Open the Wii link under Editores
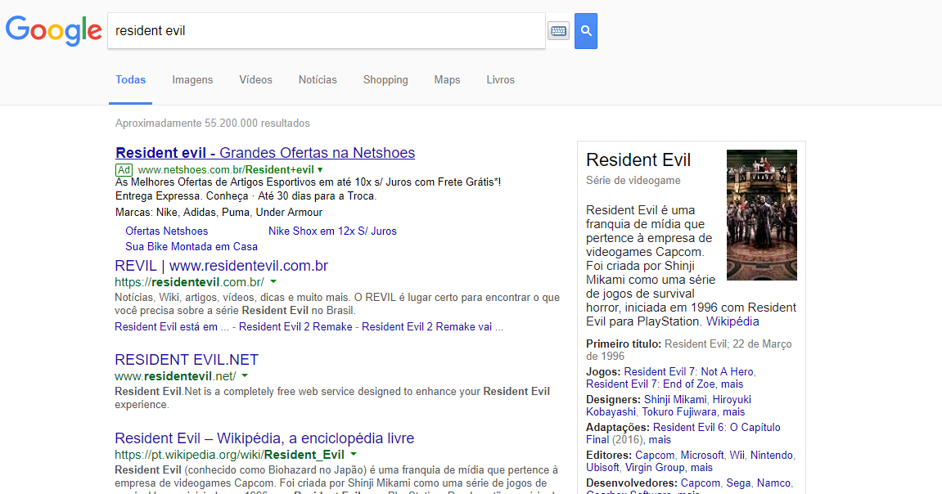The width and height of the screenshot is (942, 494). 737,455
